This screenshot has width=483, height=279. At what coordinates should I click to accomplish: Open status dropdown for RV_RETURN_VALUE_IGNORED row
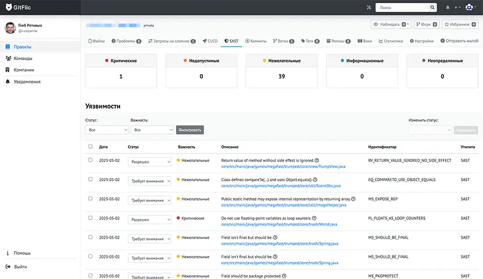click(149, 161)
